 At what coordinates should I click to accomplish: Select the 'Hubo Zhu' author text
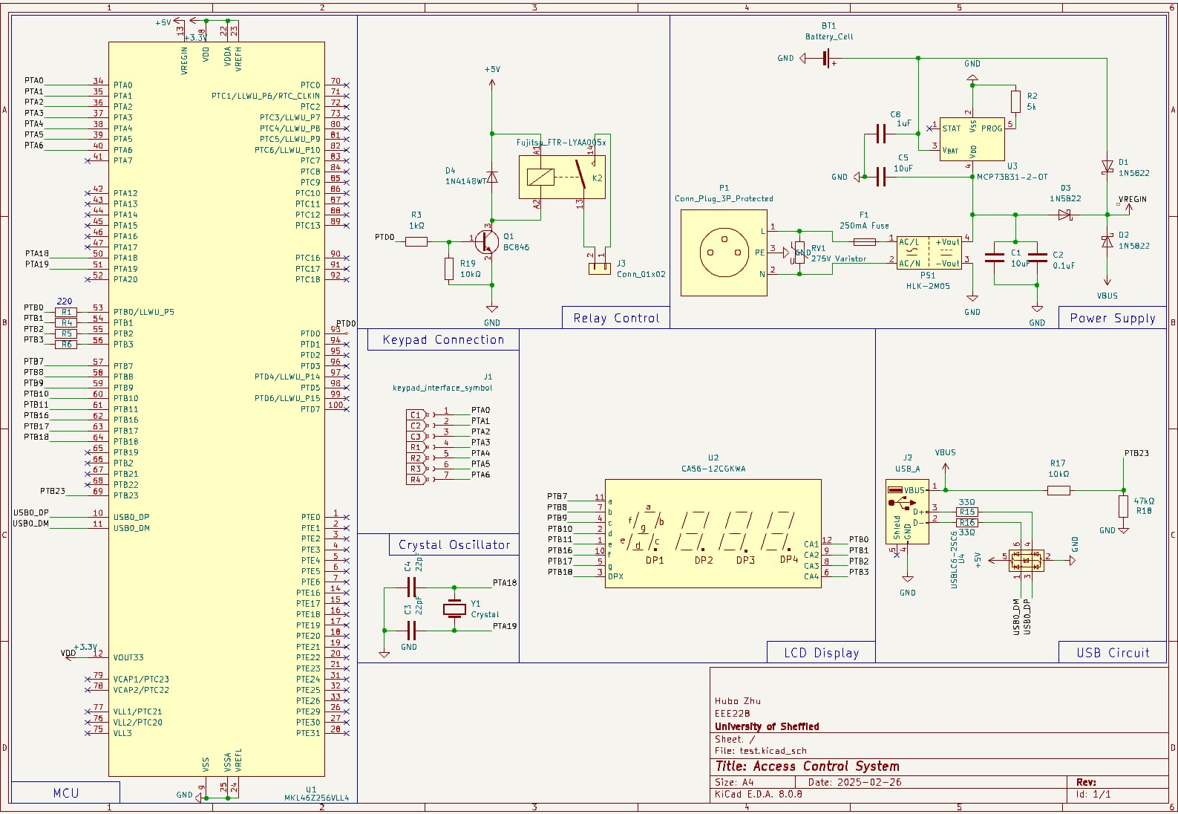click(738, 700)
